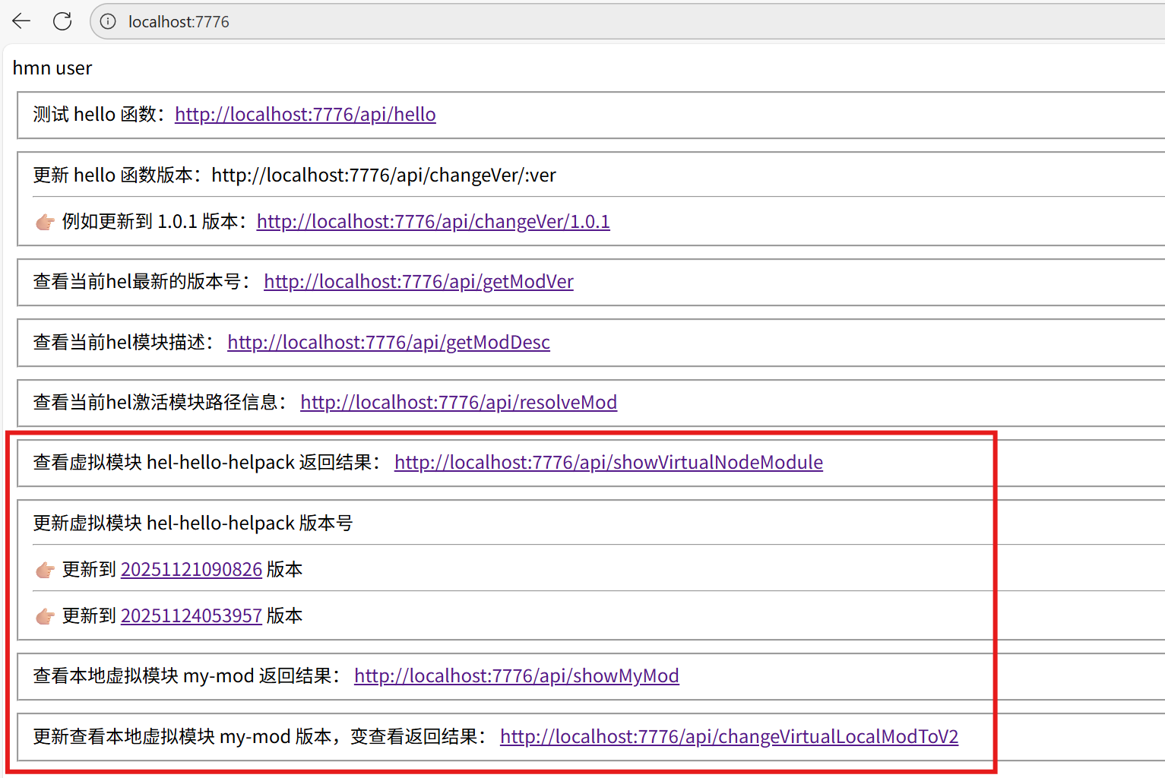Open the getModVer API link

click(418, 282)
